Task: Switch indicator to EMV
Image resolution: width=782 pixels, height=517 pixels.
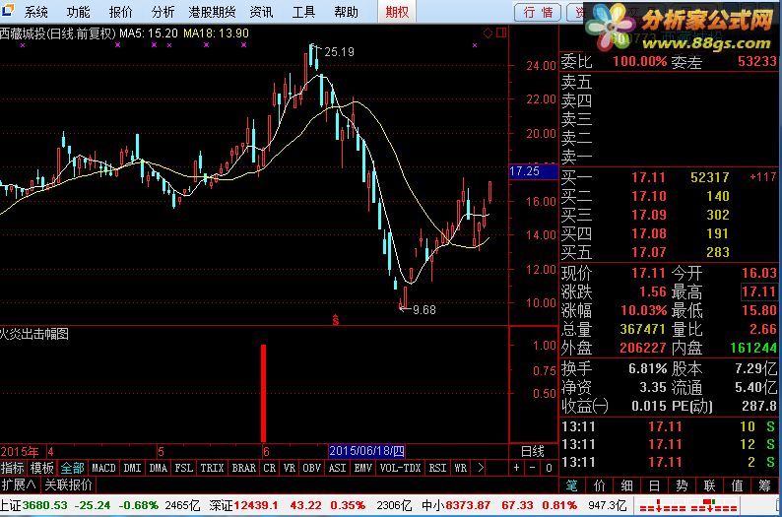Action: (363, 468)
